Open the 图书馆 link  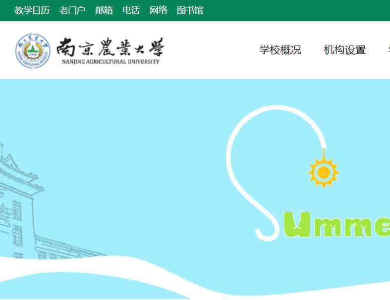pos(190,10)
